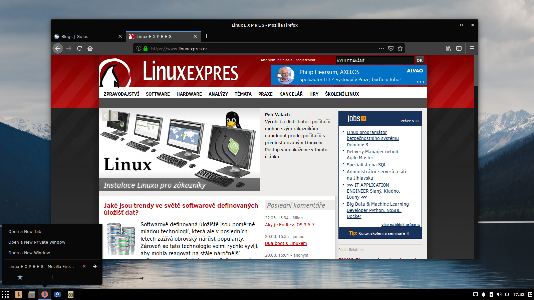Open TÉMATA menu item
534x300 pixels.
tap(243, 94)
